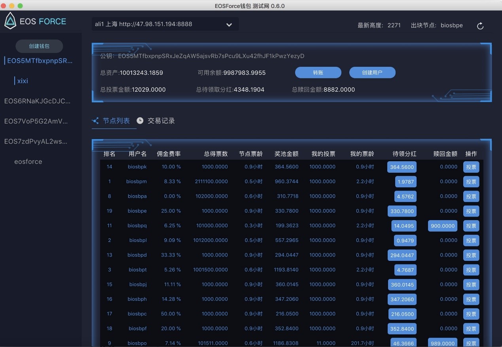Click 投票 in the biosbpc row
This screenshot has width=502, height=347.
pyautogui.click(x=471, y=314)
